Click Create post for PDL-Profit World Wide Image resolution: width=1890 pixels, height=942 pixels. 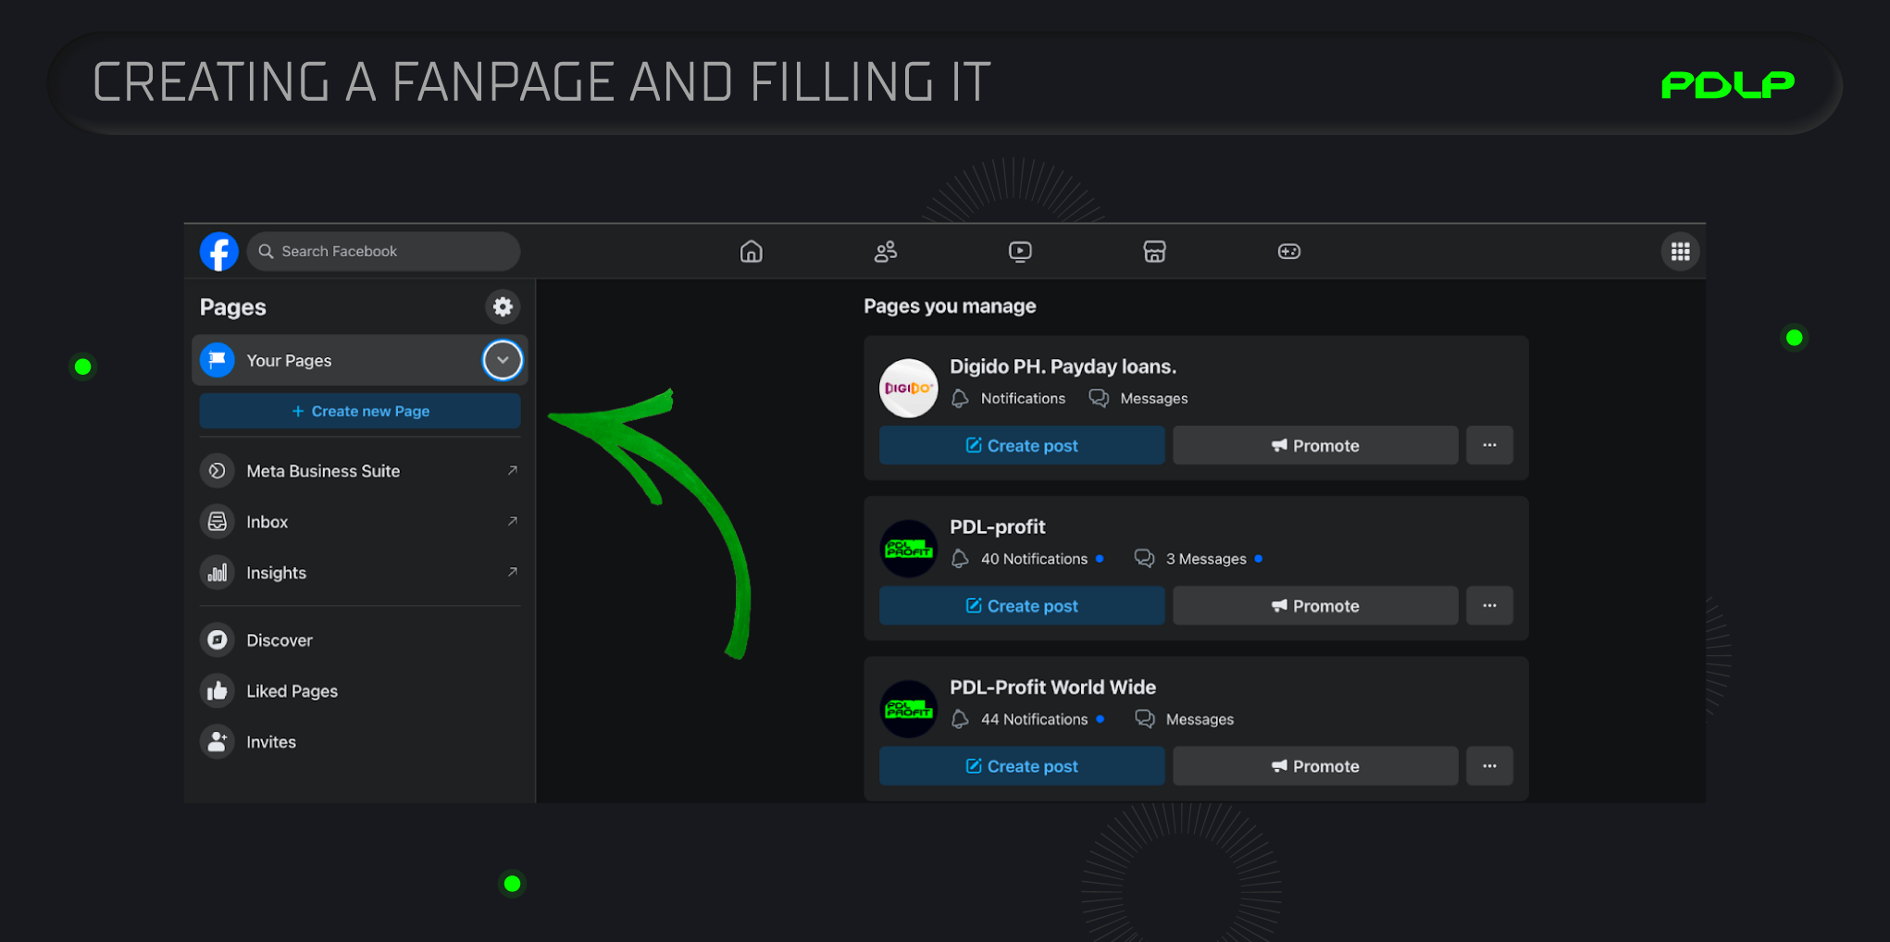pyautogui.click(x=1022, y=766)
